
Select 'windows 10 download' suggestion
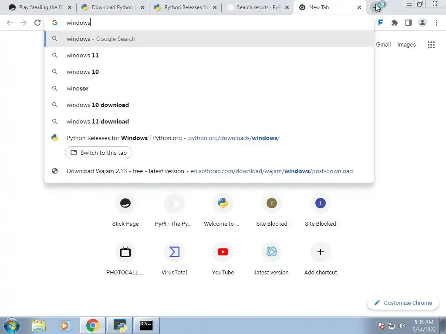[x=209, y=105]
